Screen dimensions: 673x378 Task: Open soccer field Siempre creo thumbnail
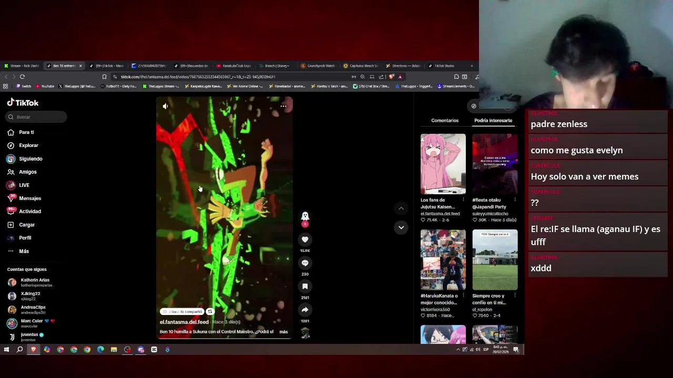(495, 259)
